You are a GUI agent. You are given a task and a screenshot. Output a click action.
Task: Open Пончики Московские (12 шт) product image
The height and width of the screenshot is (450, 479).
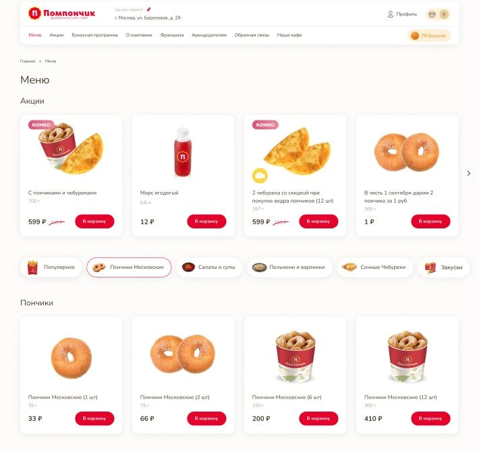coord(407,356)
